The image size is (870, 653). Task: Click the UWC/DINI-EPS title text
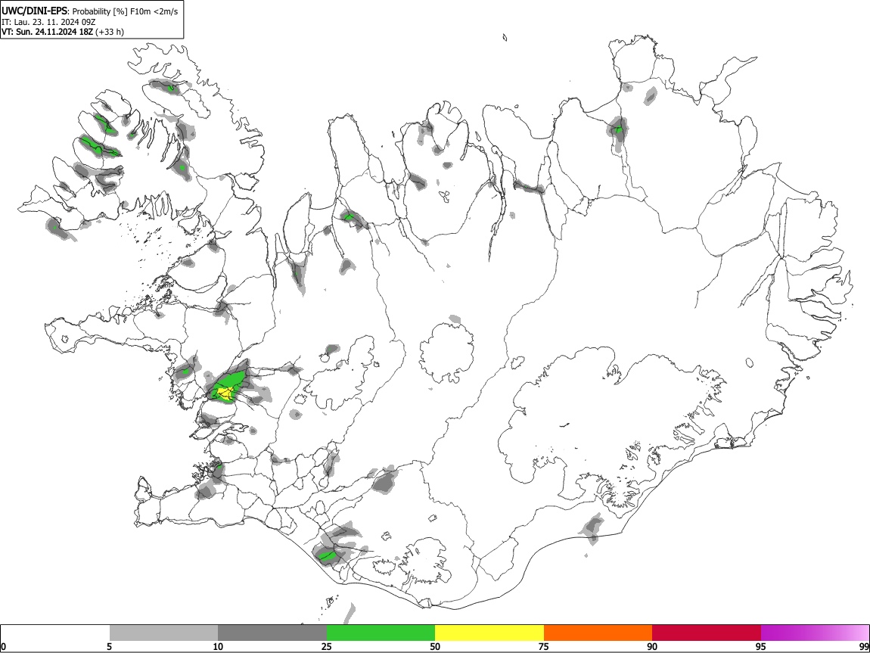click(x=34, y=11)
